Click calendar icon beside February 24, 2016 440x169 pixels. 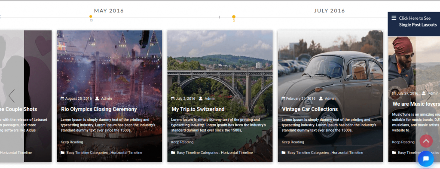[x=283, y=98]
